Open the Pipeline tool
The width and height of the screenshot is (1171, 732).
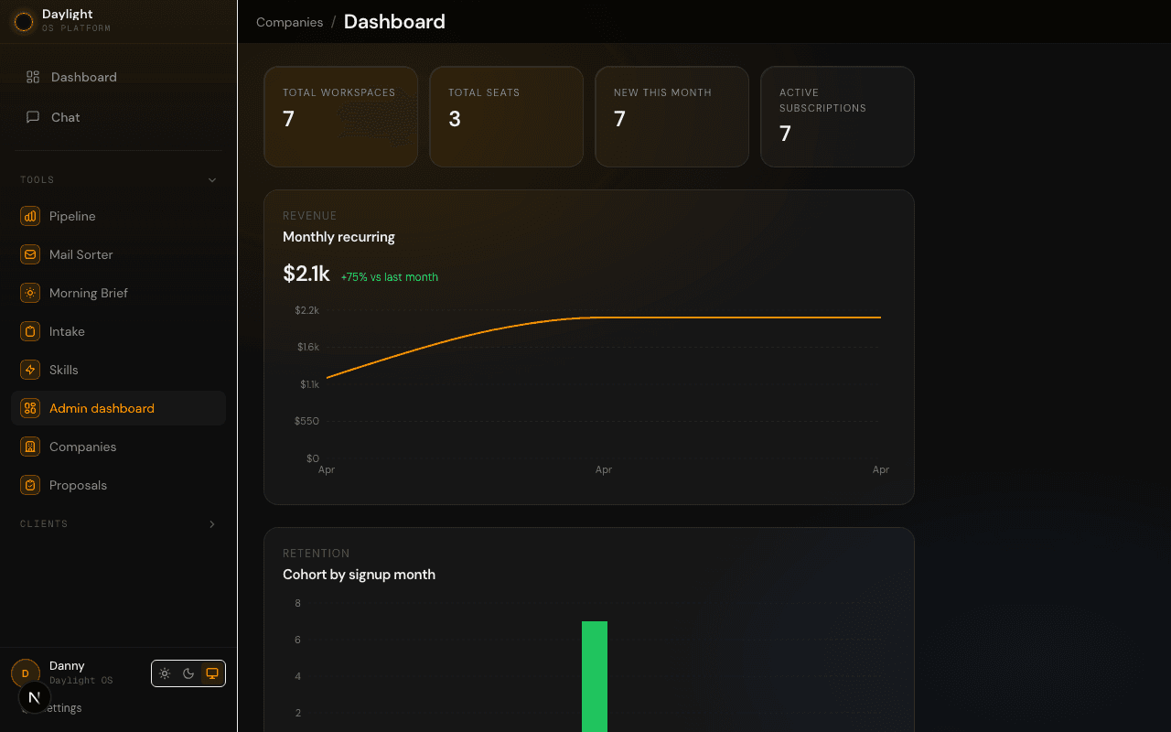[119, 216]
